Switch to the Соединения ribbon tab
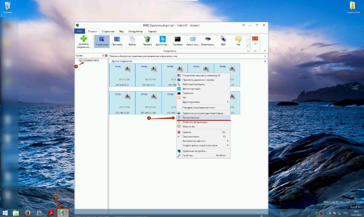Image resolution: width=364 pixels, height=217 pixels. (x=108, y=31)
